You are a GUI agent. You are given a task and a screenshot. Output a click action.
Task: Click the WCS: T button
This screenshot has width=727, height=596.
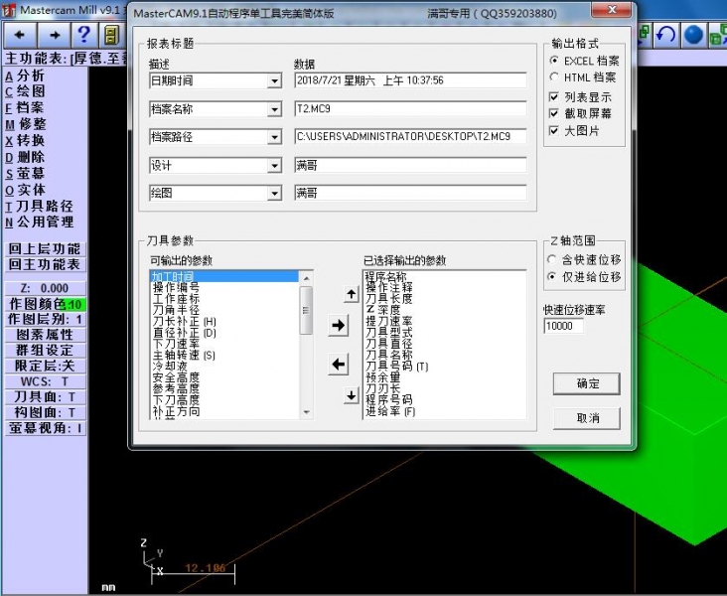click(x=45, y=381)
